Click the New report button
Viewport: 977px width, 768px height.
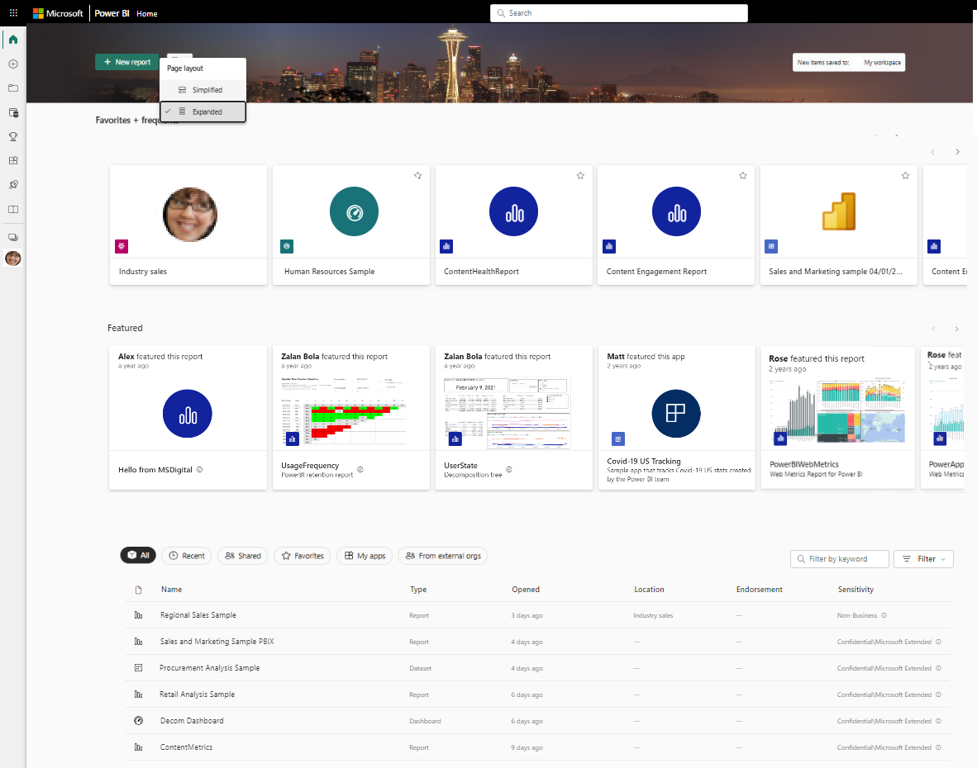[127, 62]
